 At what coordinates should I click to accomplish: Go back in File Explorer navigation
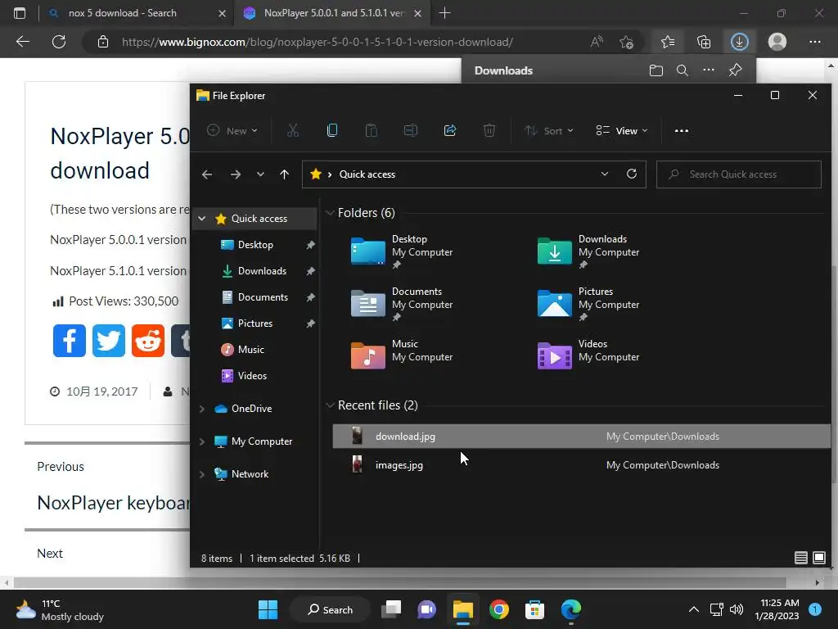tap(207, 174)
